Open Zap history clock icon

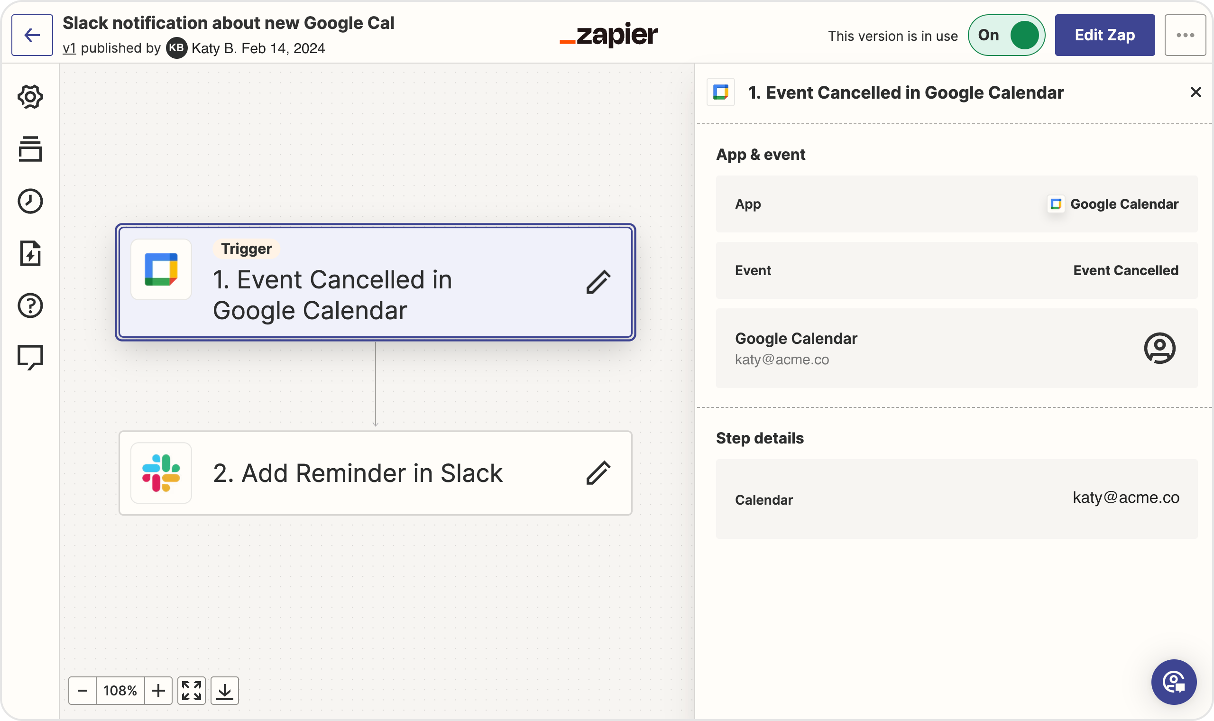click(x=30, y=201)
